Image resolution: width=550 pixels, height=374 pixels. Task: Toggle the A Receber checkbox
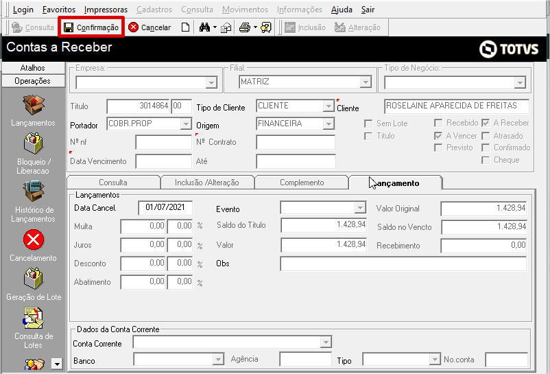[x=486, y=123]
